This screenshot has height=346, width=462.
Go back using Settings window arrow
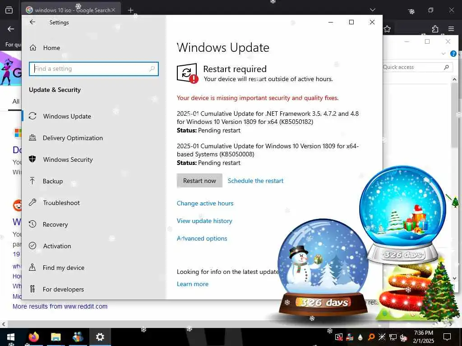32,22
